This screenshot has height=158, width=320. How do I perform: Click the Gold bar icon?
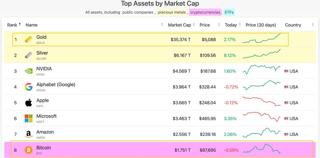[x=29, y=39]
